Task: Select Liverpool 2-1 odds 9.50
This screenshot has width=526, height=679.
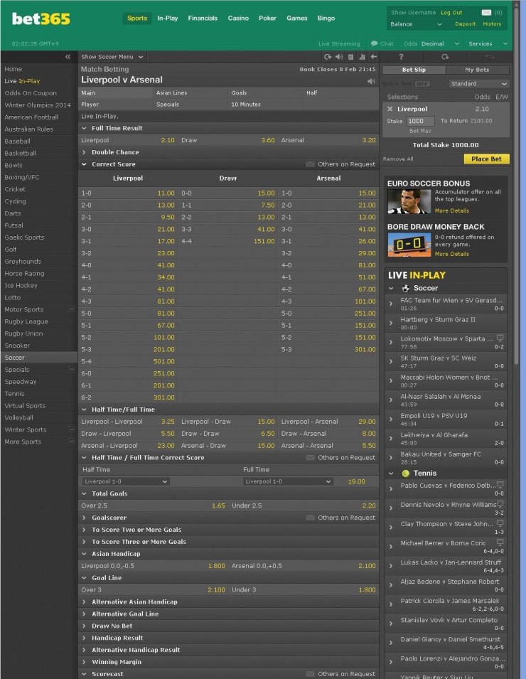Action: 167,217
